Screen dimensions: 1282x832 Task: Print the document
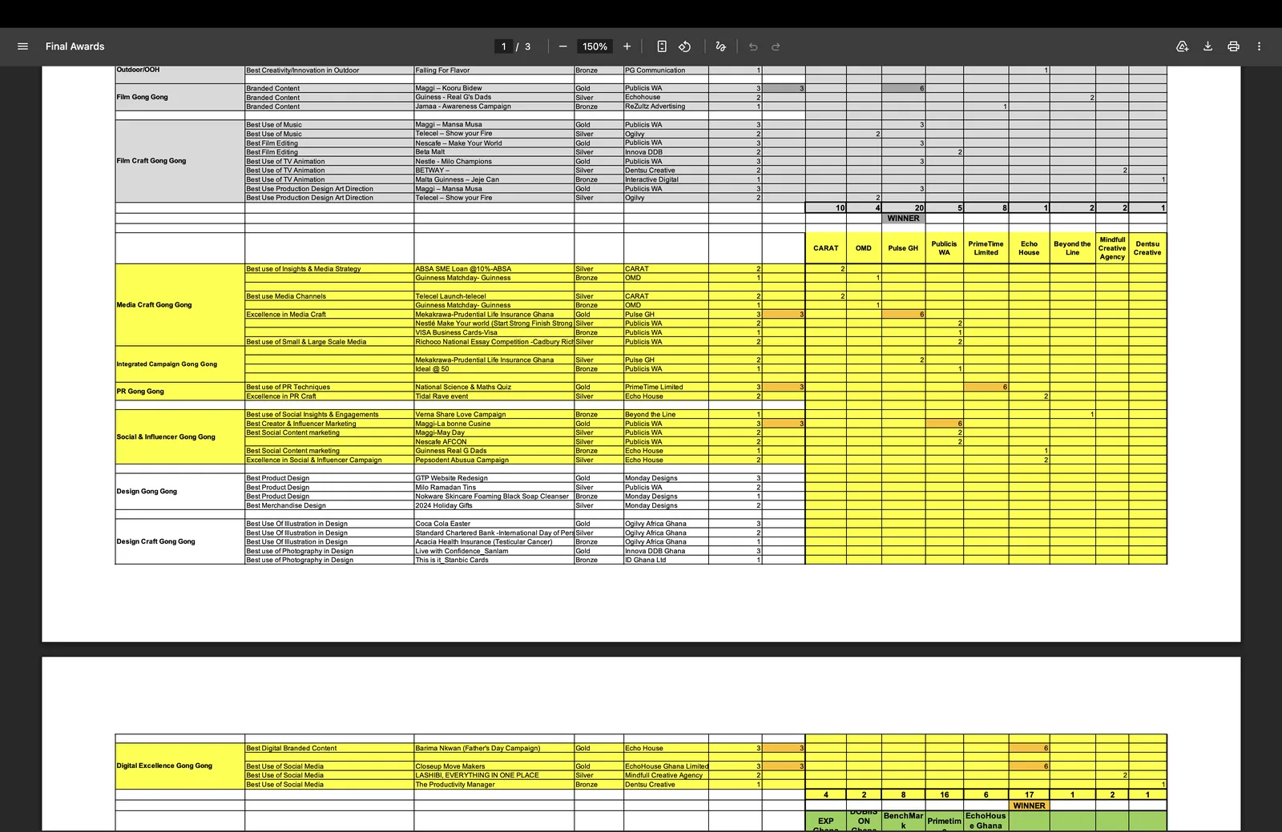(1233, 46)
